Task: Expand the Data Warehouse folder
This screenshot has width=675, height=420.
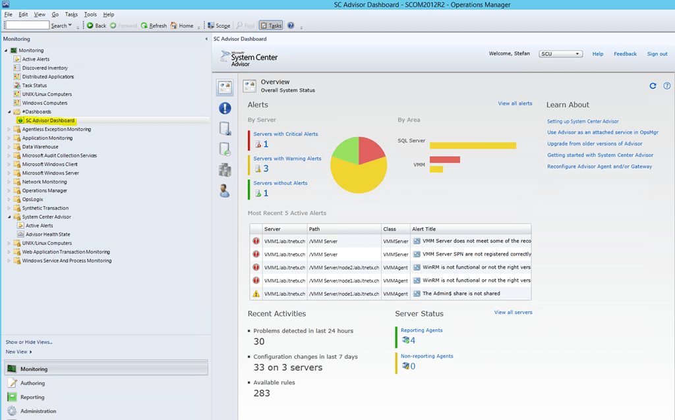Action: click(x=9, y=147)
